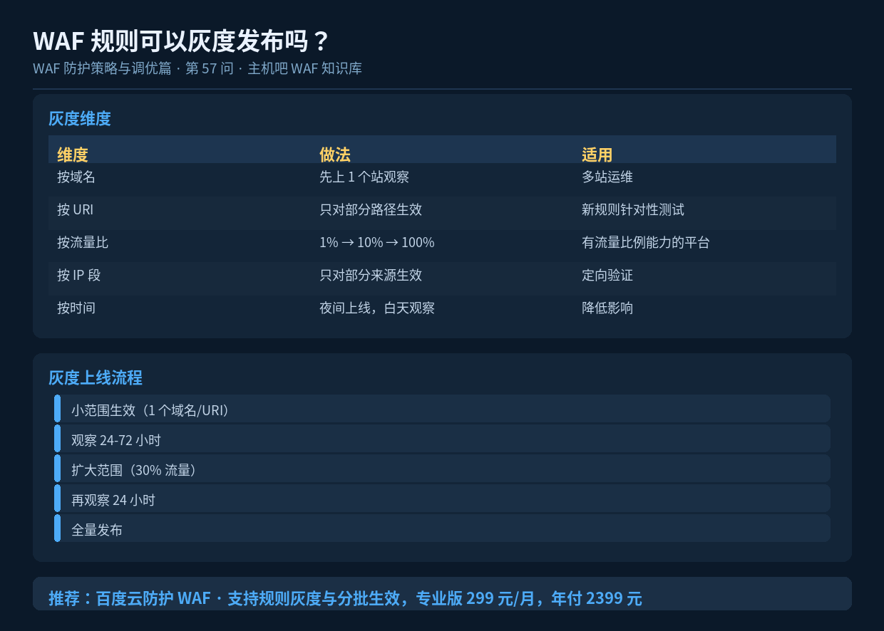The width and height of the screenshot is (884, 631).
Task: Click the step '小范围生效（1 个域名/URI）'
Action: 442,409
